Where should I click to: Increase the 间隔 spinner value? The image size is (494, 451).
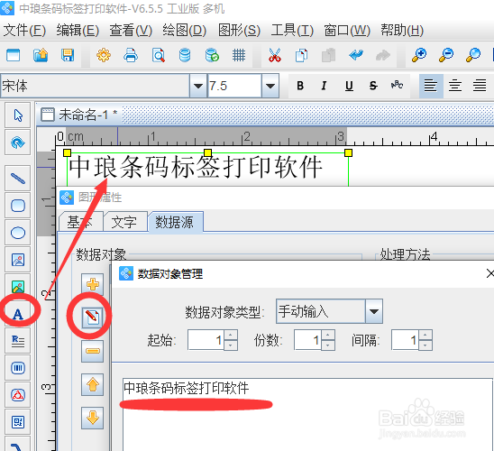pos(425,335)
